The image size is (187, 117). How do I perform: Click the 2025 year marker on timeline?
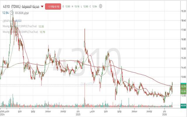point(78,114)
